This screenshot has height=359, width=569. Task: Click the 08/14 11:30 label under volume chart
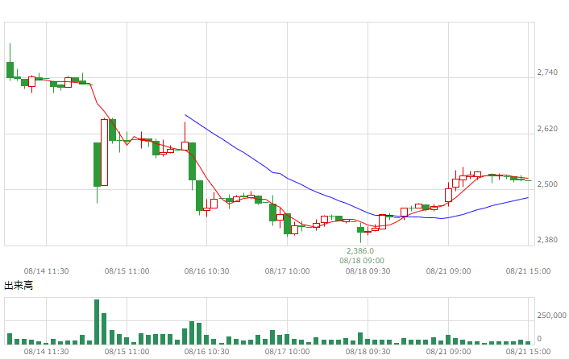pos(46,352)
